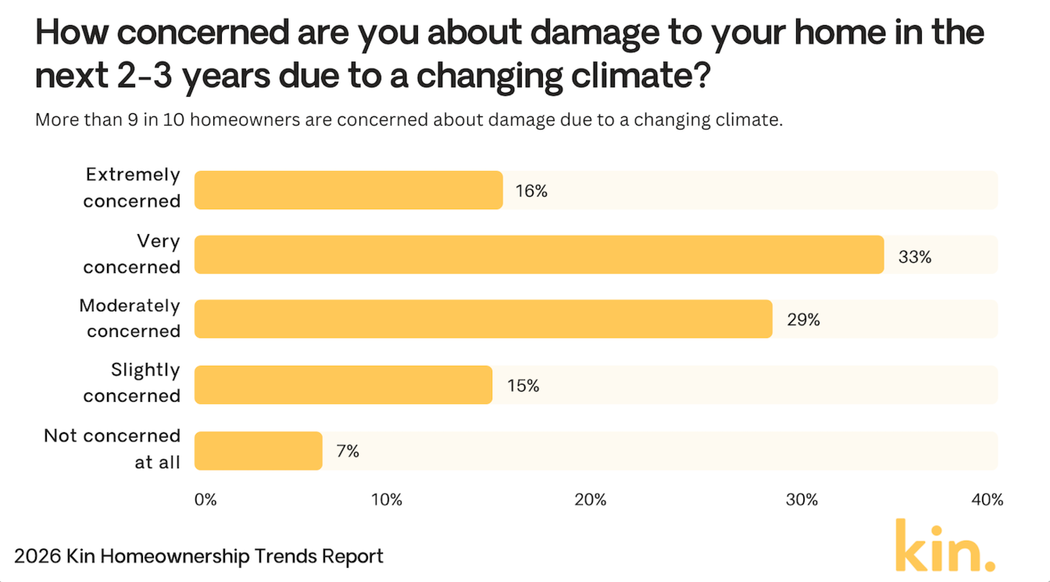
Task: Click the 40% axis tick label
Action: 987,500
